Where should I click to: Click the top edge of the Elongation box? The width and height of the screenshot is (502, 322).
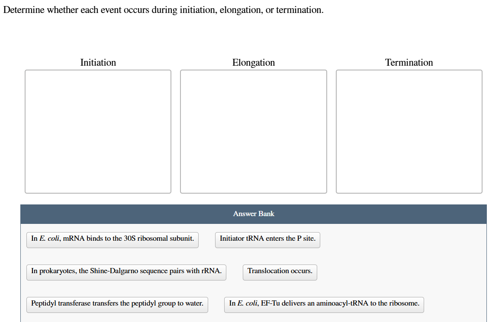pyautogui.click(x=253, y=70)
